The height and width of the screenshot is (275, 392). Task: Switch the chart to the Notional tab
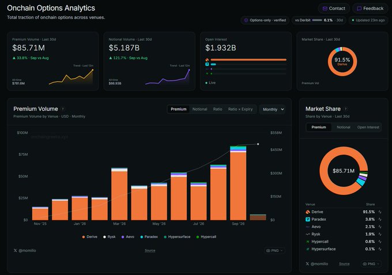tap(200, 109)
